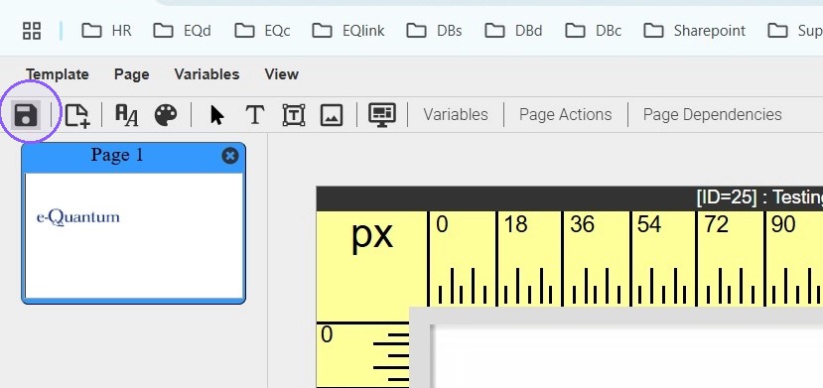The image size is (823, 388).
Task: Select the text T tool
Action: coord(255,115)
